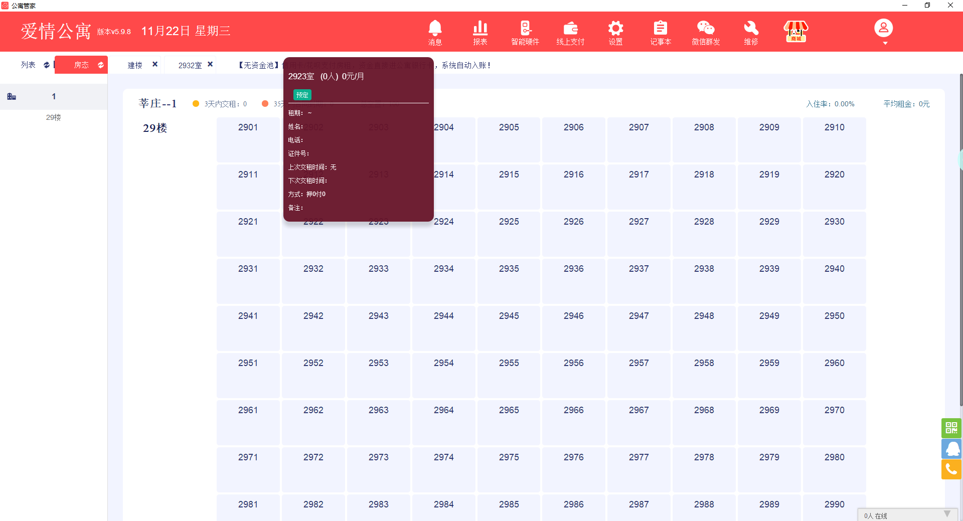Image resolution: width=963 pixels, height=521 pixels.
Task: Select room 2982
Action: (x=313, y=507)
